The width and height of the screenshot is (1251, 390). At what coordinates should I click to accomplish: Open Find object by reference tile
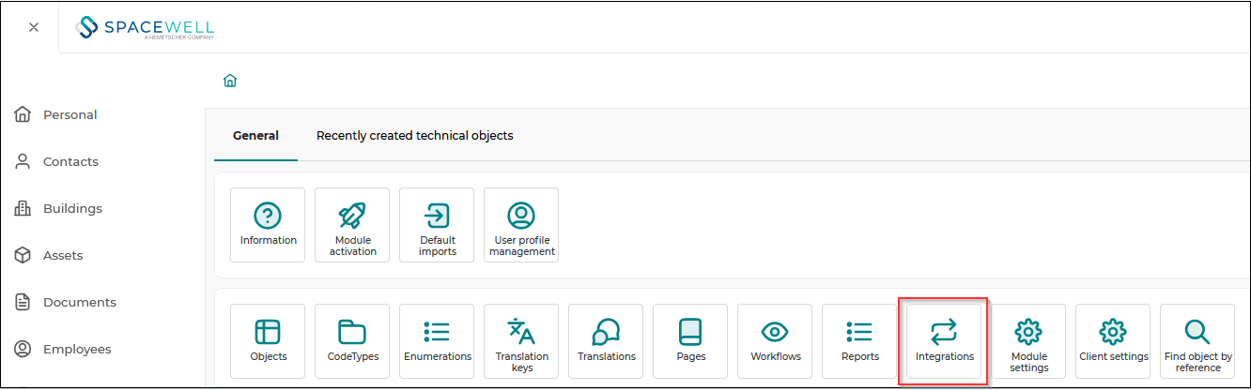tap(1197, 341)
